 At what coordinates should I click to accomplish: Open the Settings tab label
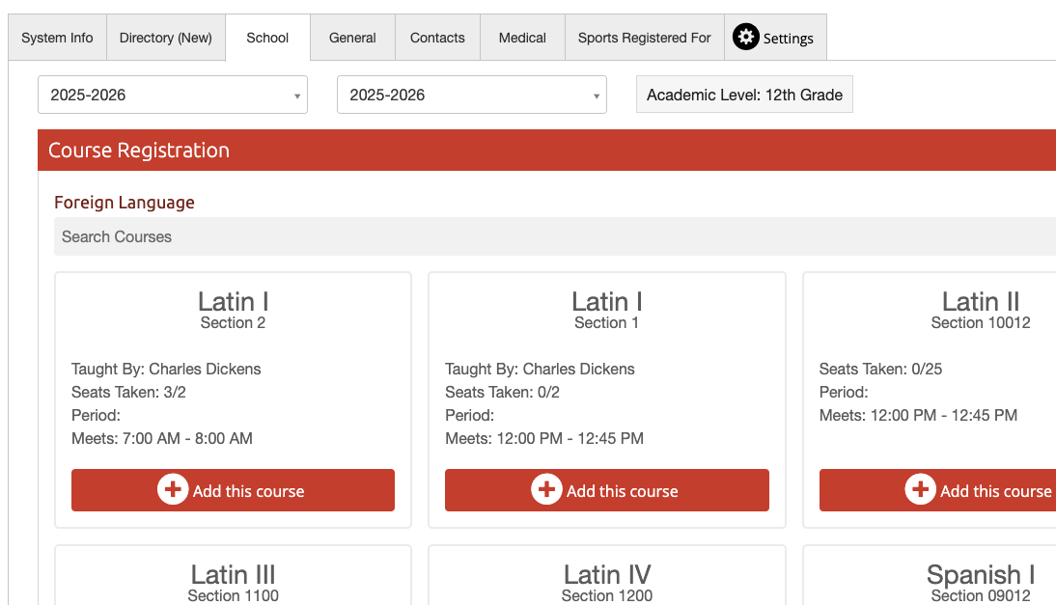point(788,39)
